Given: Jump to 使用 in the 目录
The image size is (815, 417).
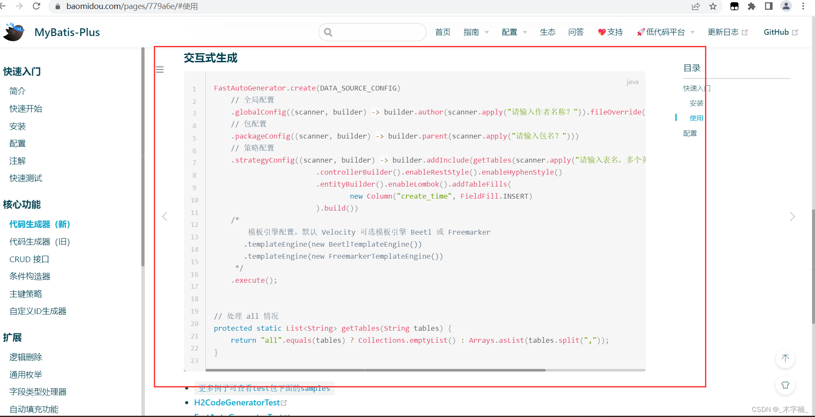Looking at the screenshot, I should (x=696, y=118).
